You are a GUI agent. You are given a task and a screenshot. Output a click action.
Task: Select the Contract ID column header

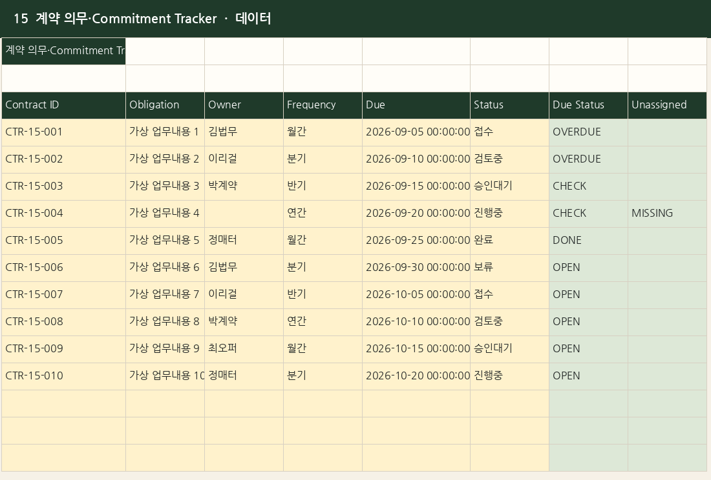63,105
